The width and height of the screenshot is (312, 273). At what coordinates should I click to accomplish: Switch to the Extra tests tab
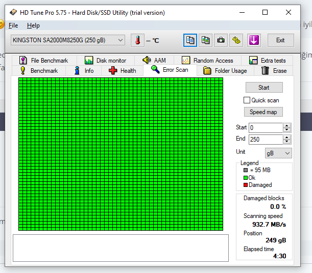(267, 60)
